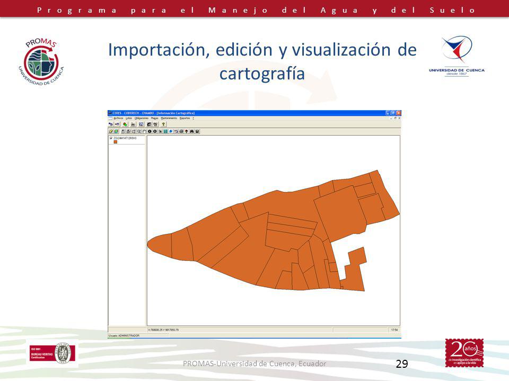Click the second grey map tool icon
The image size is (509, 381).
(128, 132)
